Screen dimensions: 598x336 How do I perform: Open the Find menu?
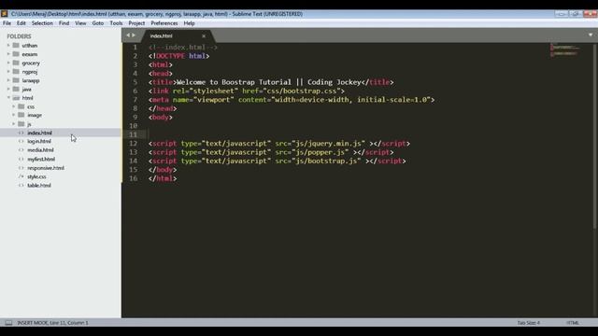pos(64,23)
